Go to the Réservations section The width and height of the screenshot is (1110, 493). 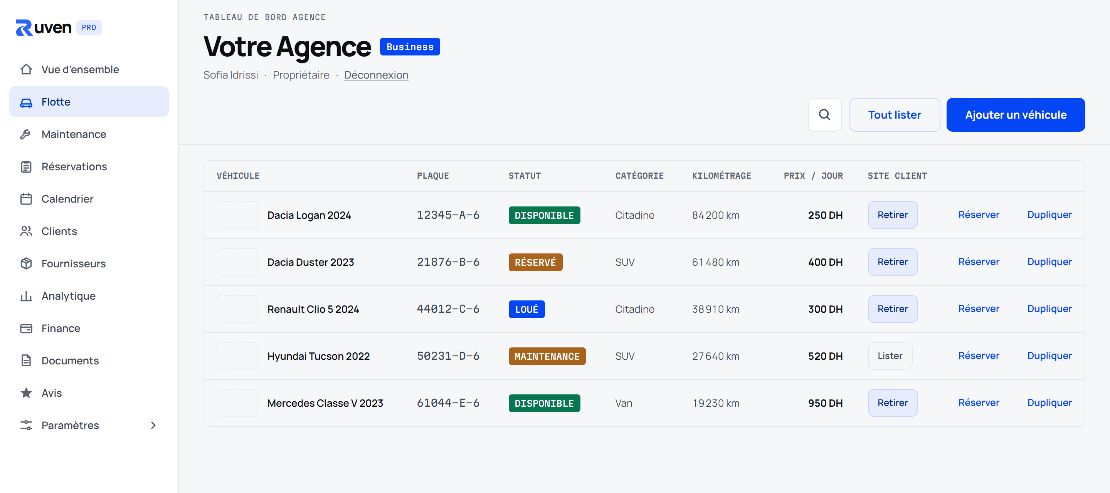89,167
